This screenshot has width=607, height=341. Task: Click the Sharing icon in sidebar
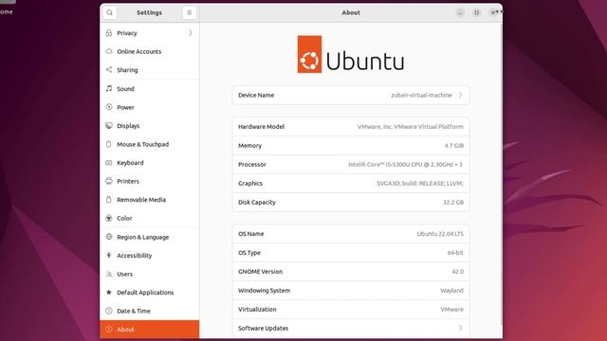[x=109, y=70]
